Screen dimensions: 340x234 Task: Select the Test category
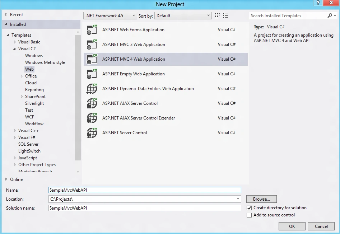tap(29, 110)
